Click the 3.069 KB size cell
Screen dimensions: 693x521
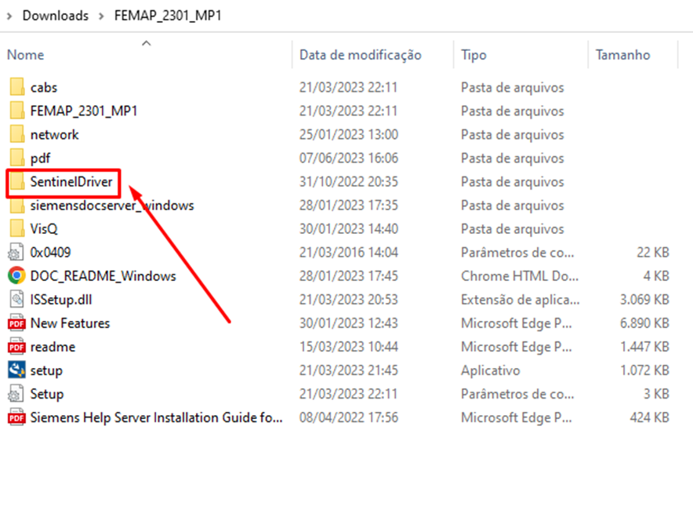[644, 300]
